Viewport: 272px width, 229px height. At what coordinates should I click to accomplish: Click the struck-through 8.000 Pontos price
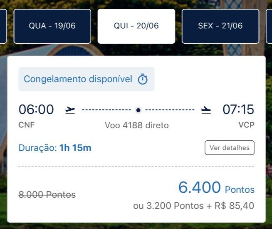coord(47,194)
